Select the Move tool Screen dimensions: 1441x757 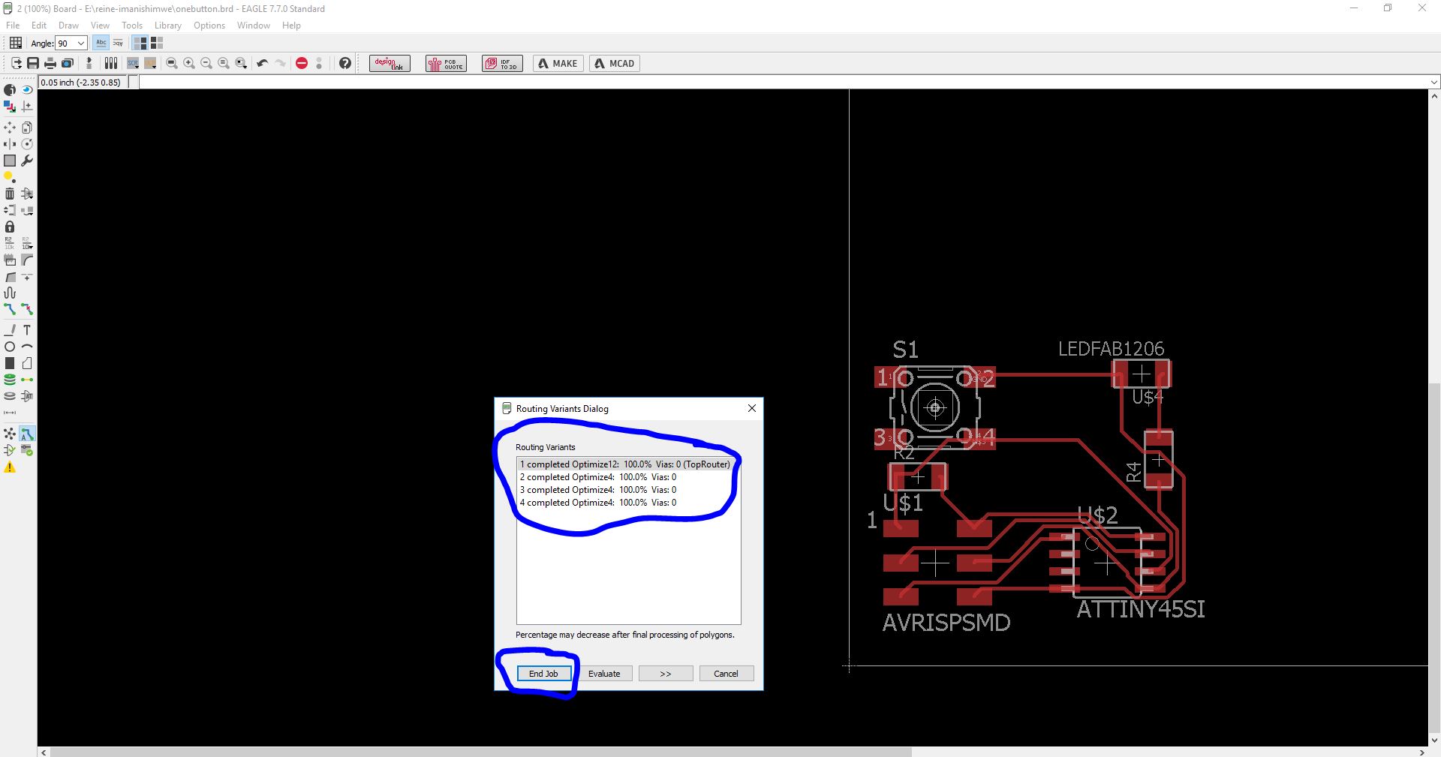pos(10,128)
